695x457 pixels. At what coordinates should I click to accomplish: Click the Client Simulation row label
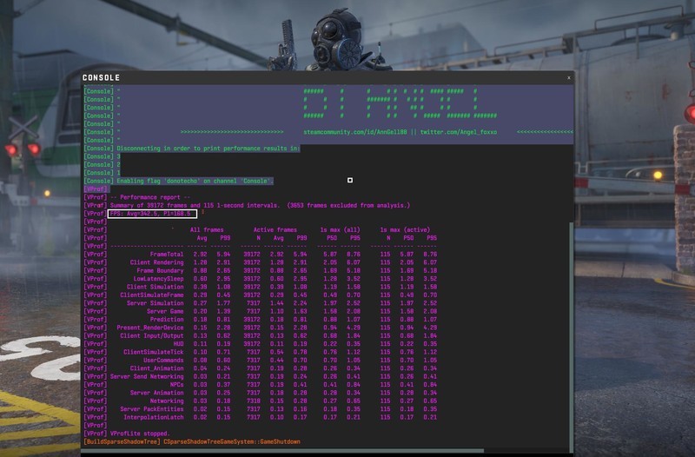tap(156, 287)
